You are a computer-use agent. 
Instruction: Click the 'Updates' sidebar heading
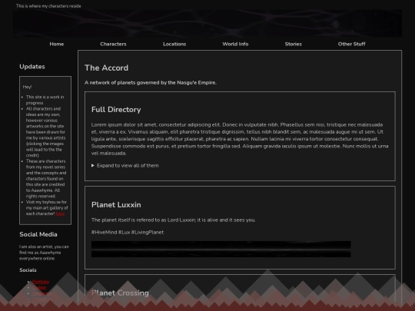[x=32, y=67]
